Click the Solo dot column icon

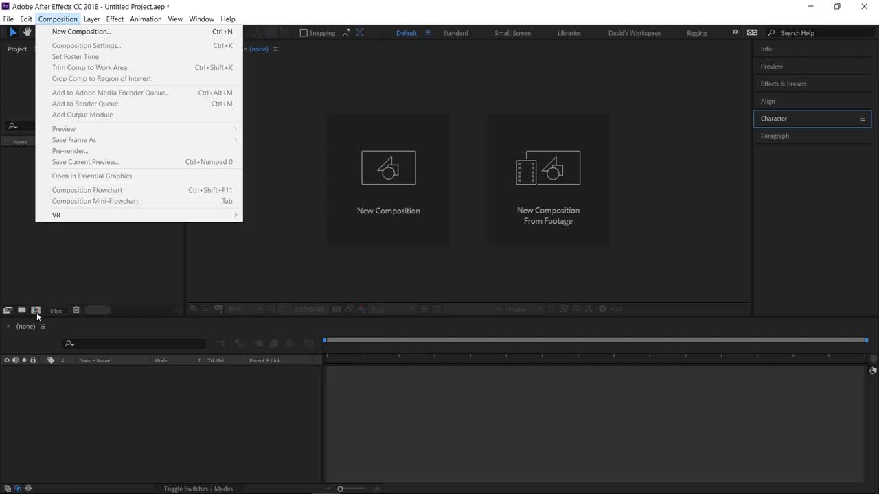pyautogui.click(x=24, y=360)
